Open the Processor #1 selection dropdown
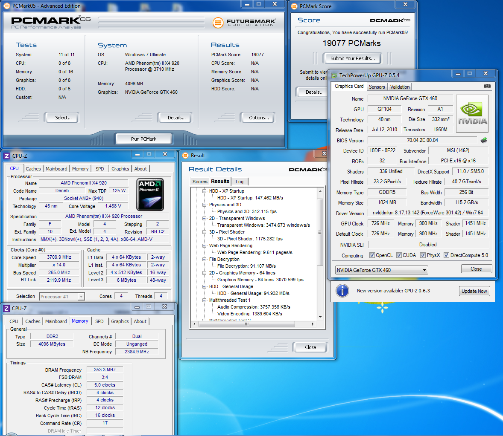Image resolution: width=503 pixels, height=436 pixels. 62,297
